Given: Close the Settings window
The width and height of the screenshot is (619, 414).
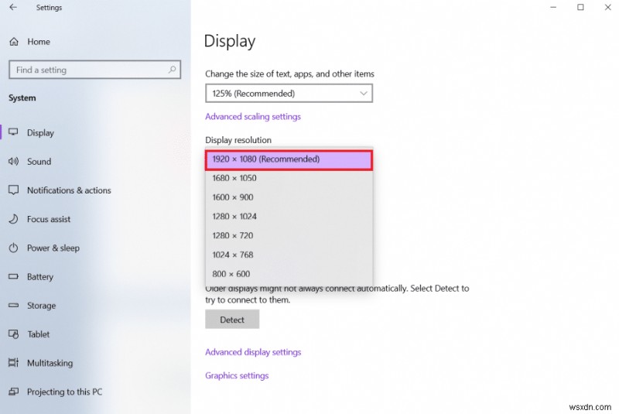Looking at the screenshot, I should pos(607,7).
